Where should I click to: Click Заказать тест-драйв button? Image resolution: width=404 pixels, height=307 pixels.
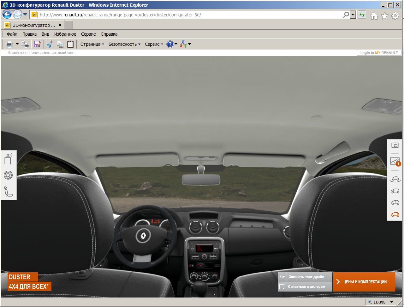point(306,277)
